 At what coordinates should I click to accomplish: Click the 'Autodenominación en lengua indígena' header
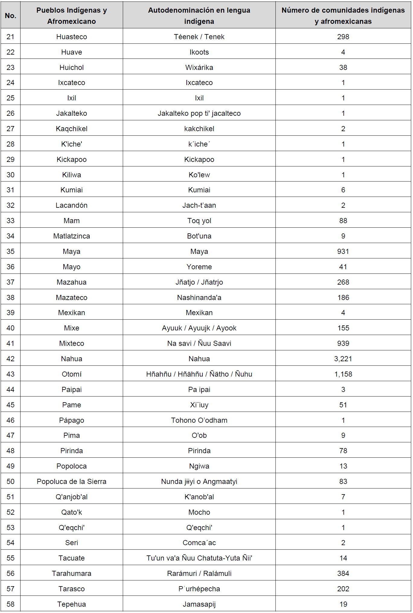199,16
